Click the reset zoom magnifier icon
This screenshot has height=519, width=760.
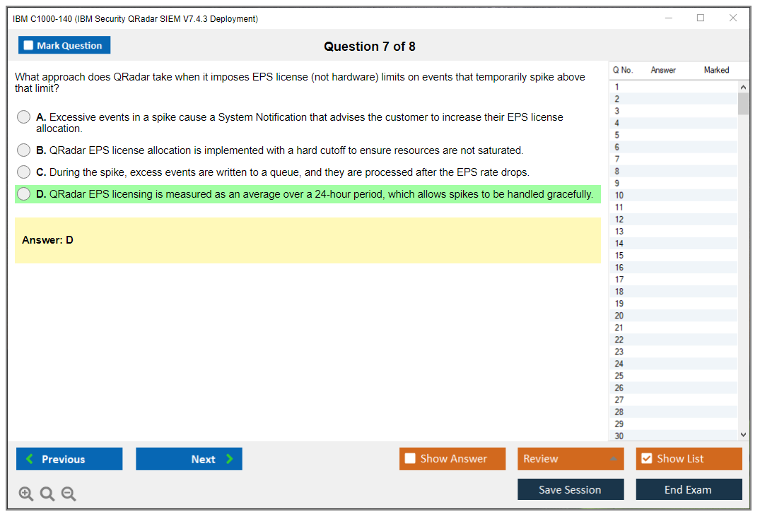coord(47,494)
